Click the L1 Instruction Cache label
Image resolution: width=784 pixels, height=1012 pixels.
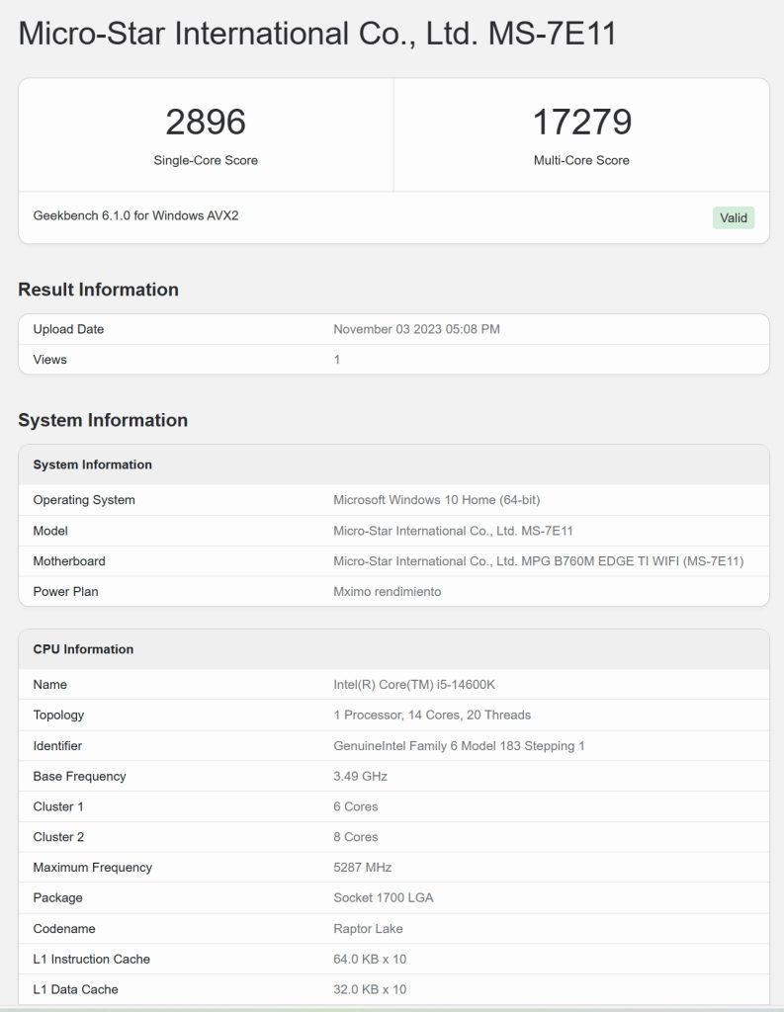pyautogui.click(x=92, y=959)
